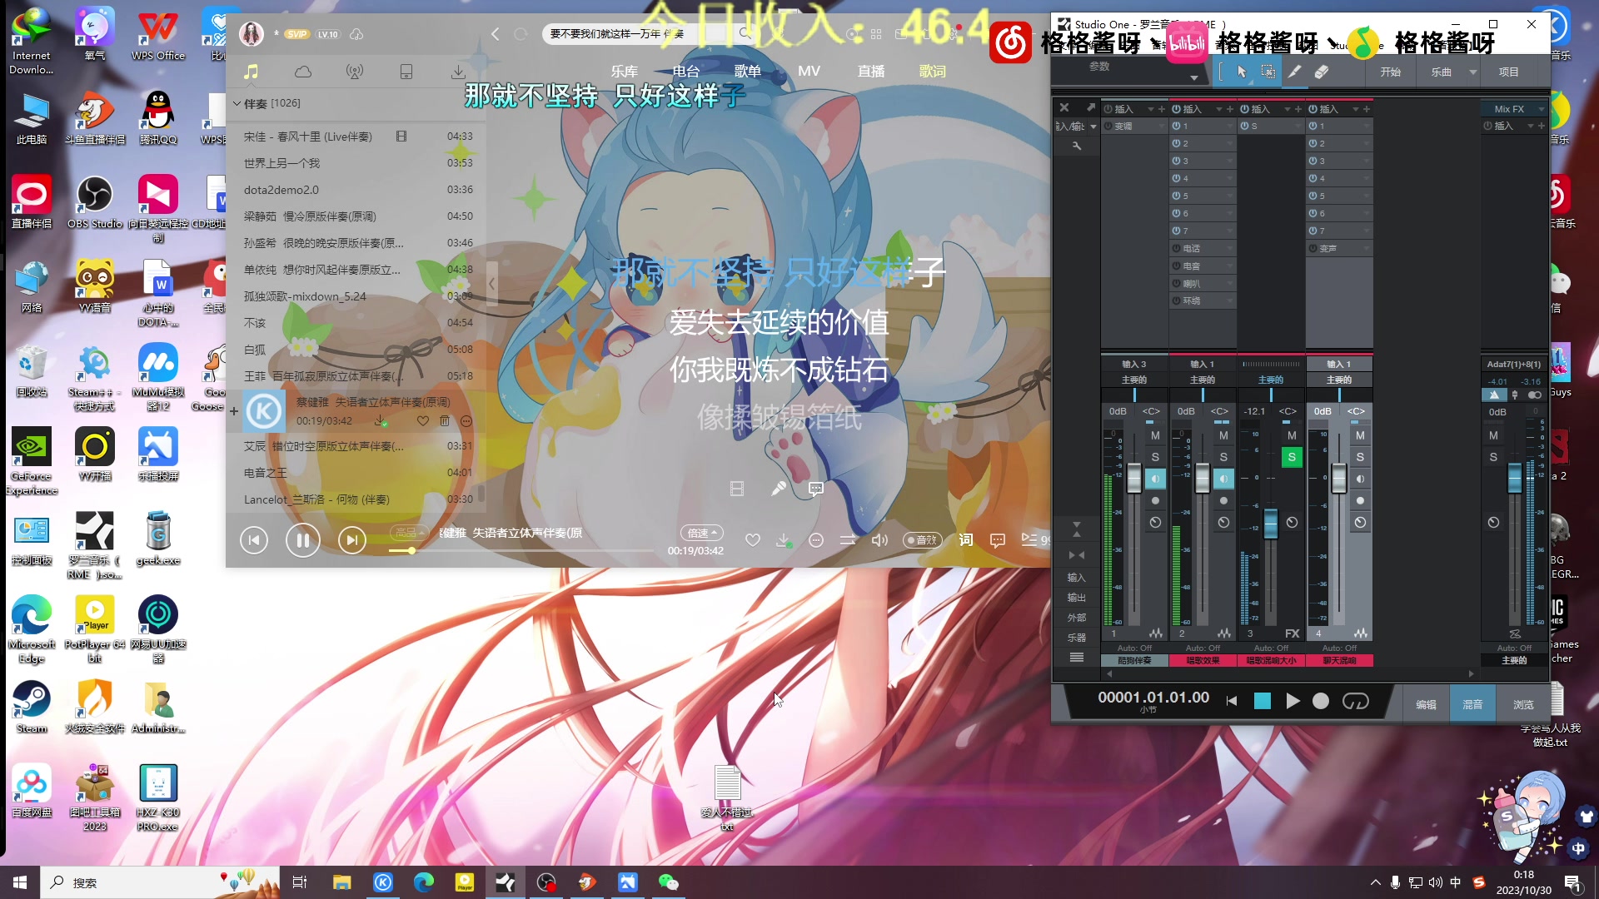Toggle power of 电话 insert effect
The height and width of the screenshot is (899, 1599).
pos(1176,249)
